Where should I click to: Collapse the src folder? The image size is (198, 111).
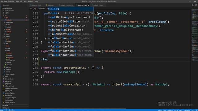tap(6, 15)
